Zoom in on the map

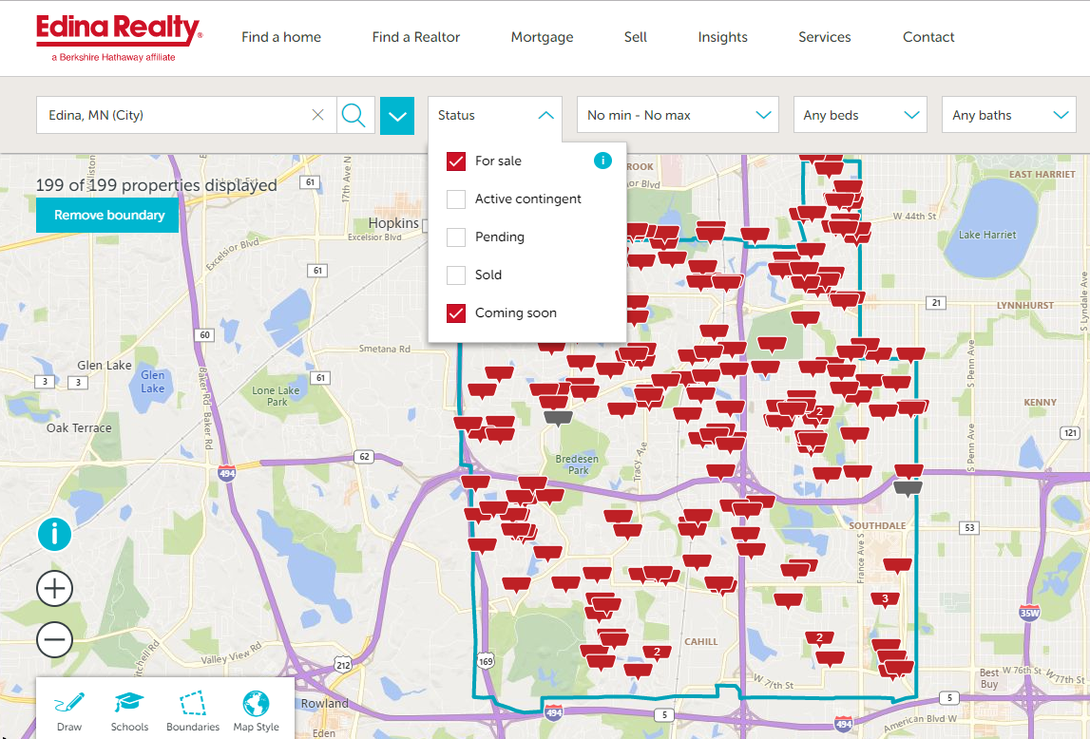pyautogui.click(x=54, y=589)
